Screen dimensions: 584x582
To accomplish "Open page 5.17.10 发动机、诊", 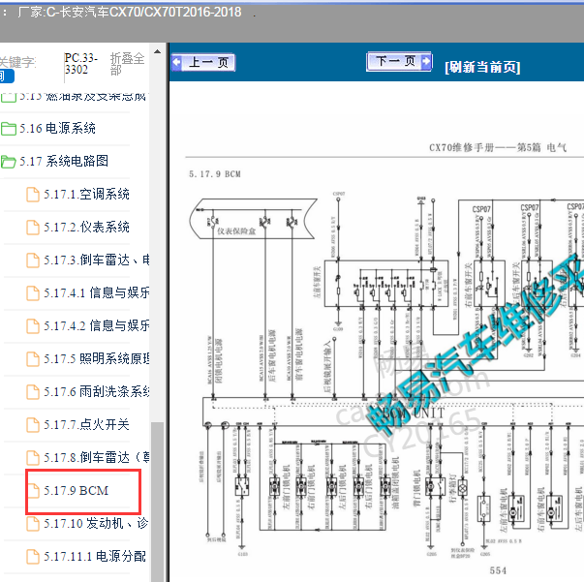I will pyautogui.click(x=96, y=523).
